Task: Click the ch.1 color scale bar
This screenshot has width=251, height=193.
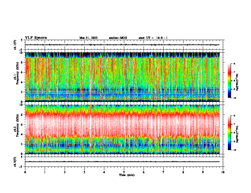Action: point(229,81)
